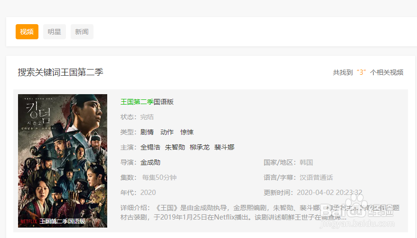The height and width of the screenshot is (238, 417).
Task: Click the 集数: 每集50分钟 text
Action: point(148,177)
